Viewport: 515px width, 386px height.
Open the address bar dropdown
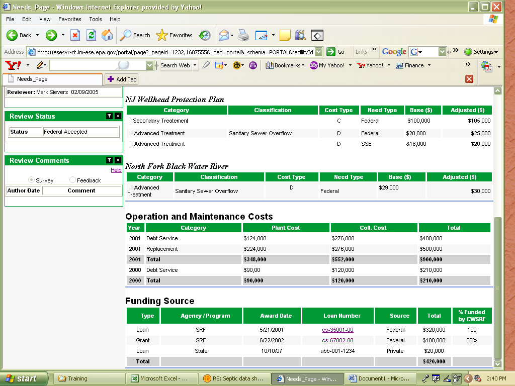point(319,52)
